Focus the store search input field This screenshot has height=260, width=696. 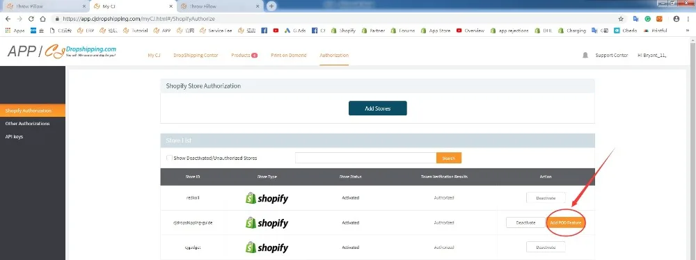click(x=366, y=158)
